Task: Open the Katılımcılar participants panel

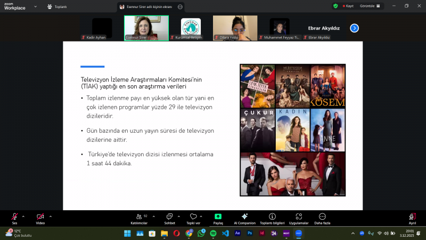Action: [x=138, y=218]
